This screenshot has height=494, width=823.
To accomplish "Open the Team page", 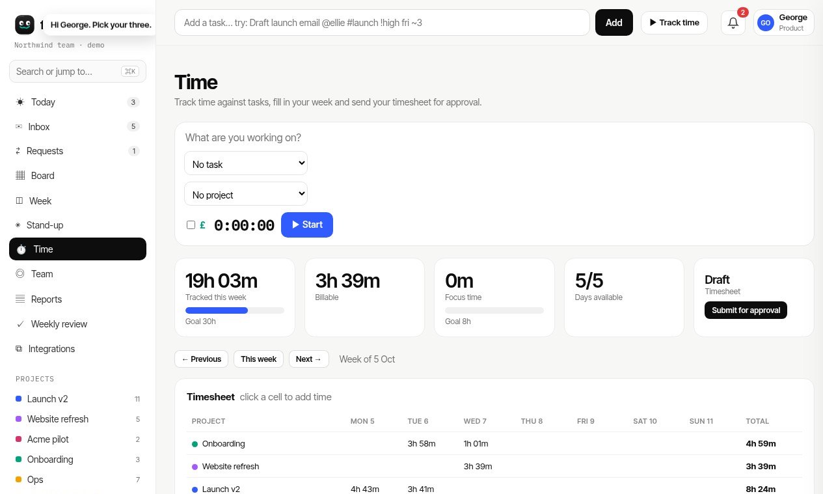I will 77,274.
